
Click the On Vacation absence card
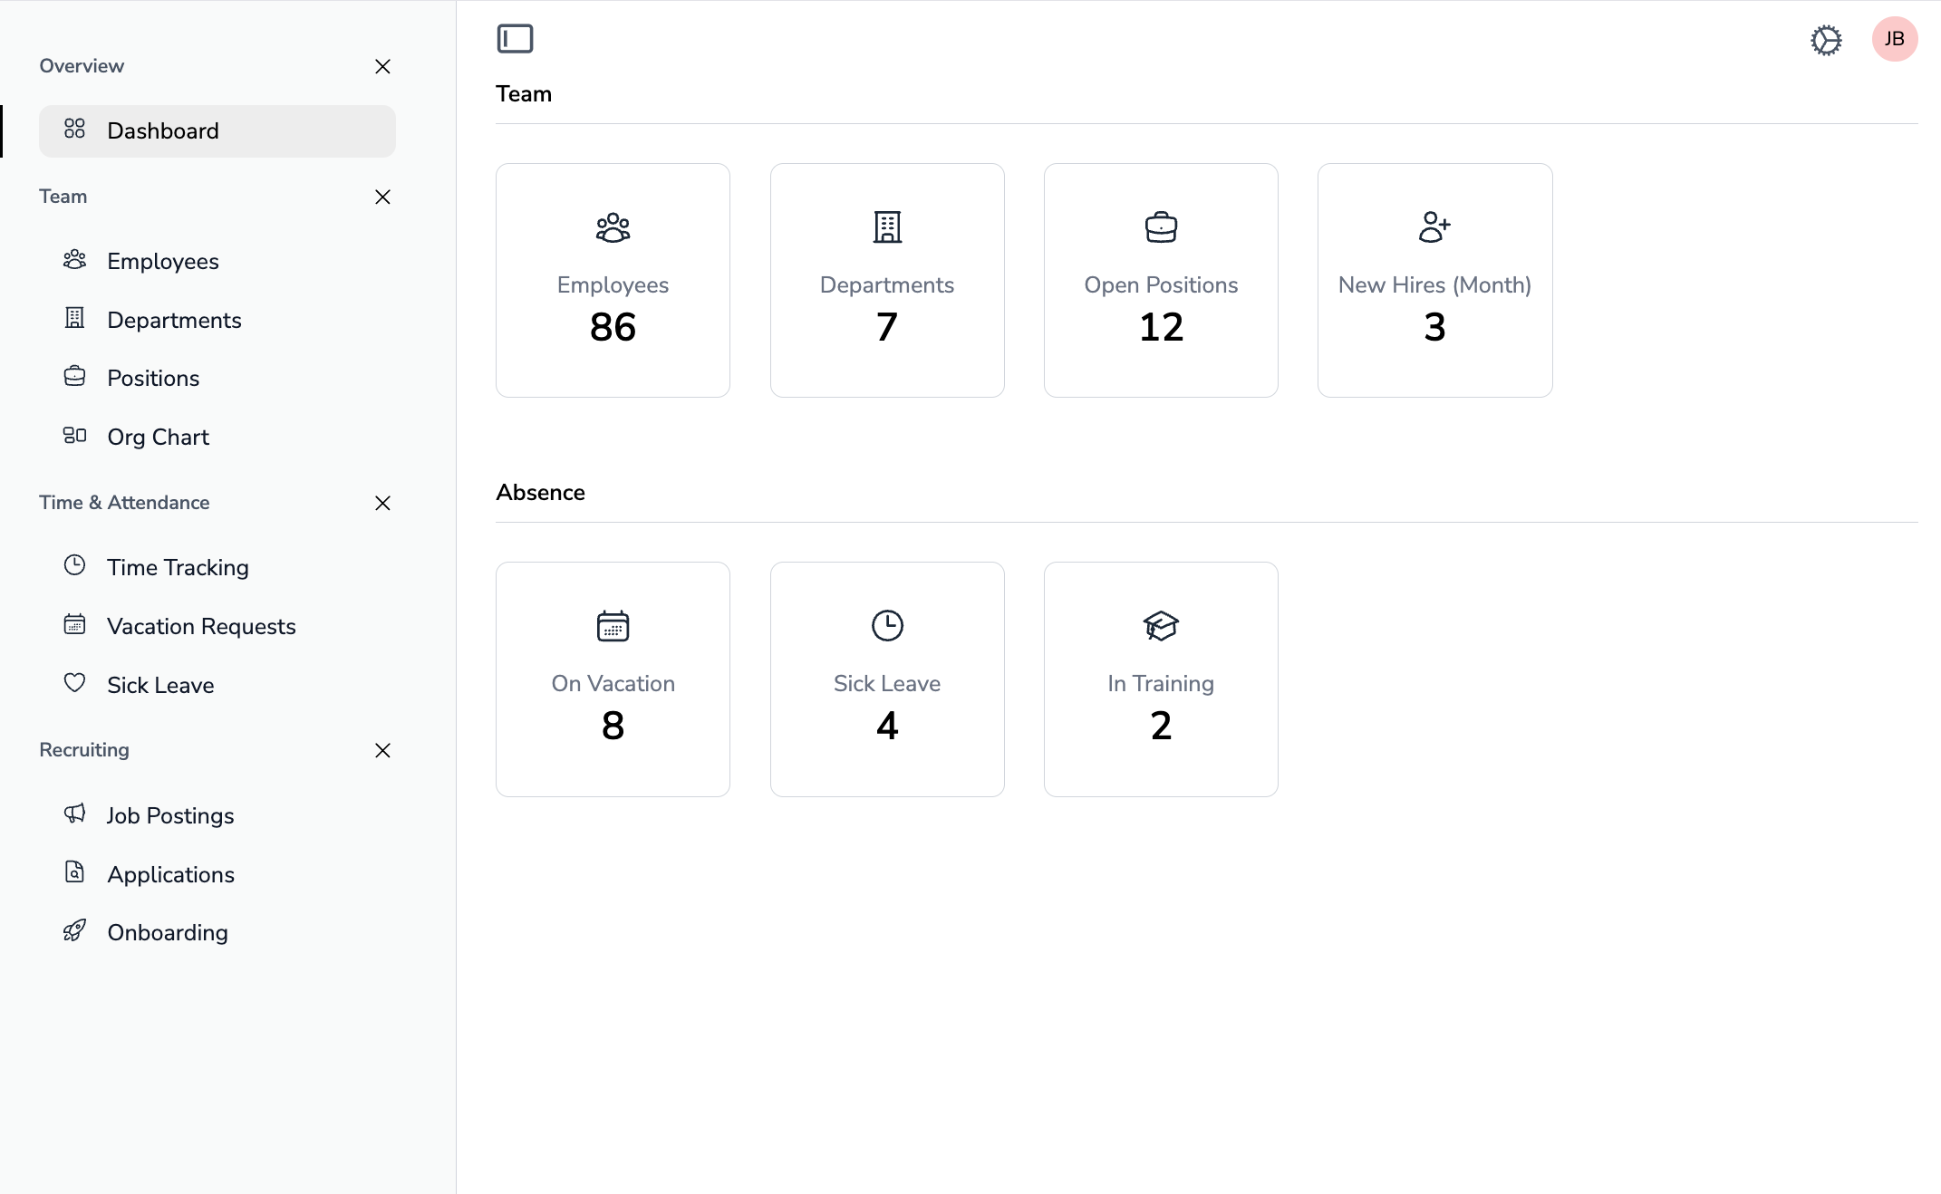pyautogui.click(x=613, y=679)
